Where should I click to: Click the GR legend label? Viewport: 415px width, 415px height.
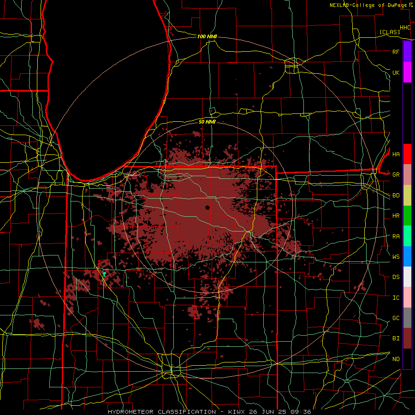[396, 175]
